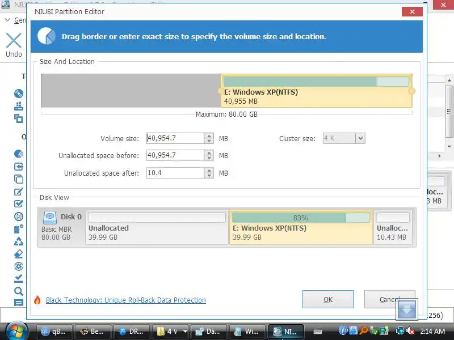Viewport: 454px width, 340px height.
Task: Click the magnifying glass Explore icon in sidebar
Action: (x=19, y=291)
